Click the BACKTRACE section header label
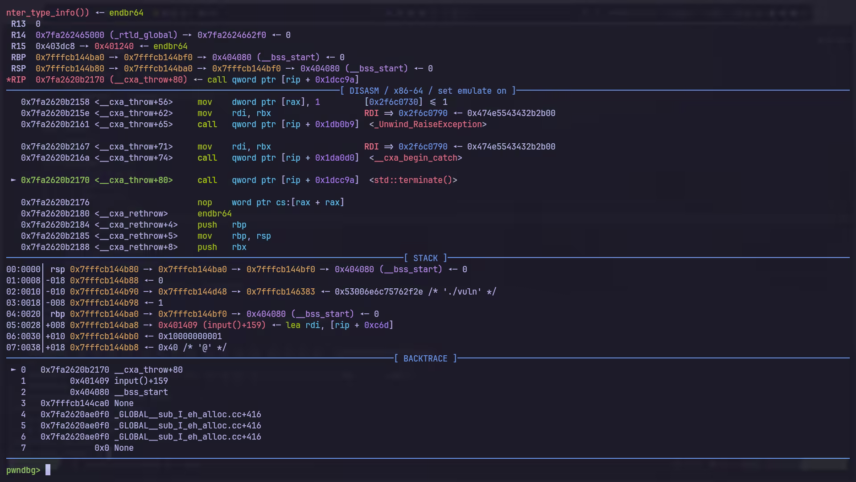The image size is (856, 482). [x=425, y=359]
